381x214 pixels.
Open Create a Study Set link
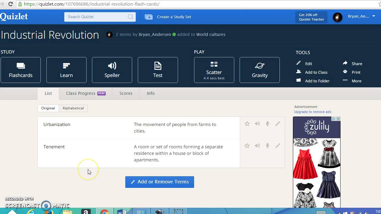click(x=174, y=17)
